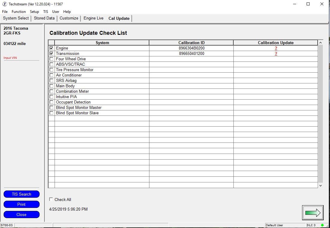The height and width of the screenshot is (228, 330).
Task: Open the Help menu
Action: 67,12
